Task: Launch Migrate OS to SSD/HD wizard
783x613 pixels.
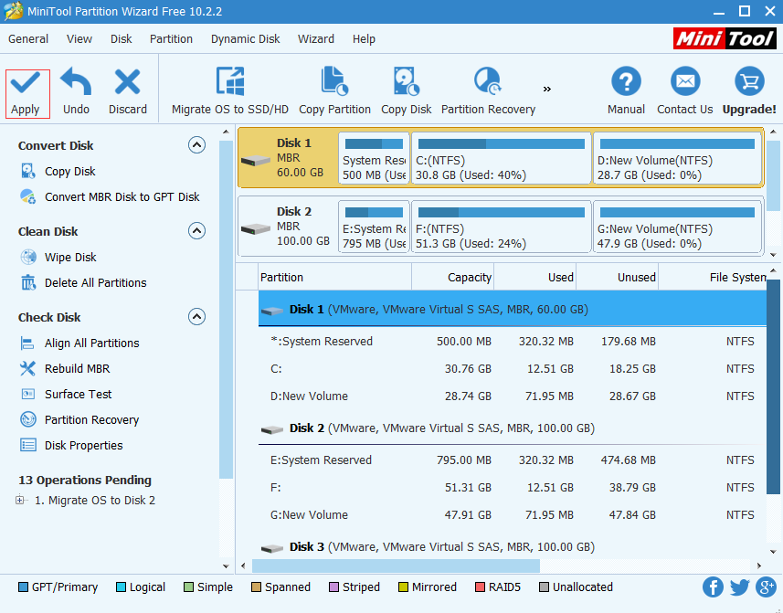Action: [x=230, y=91]
